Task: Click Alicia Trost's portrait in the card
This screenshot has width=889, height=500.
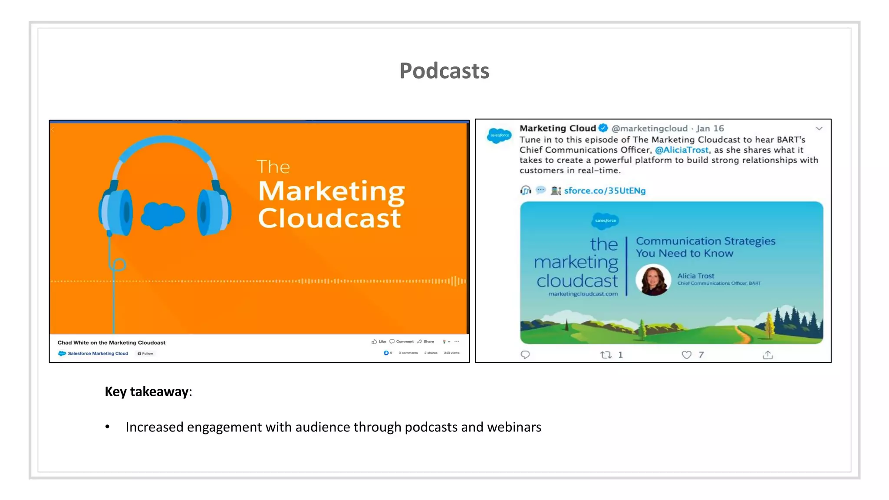Action: point(653,280)
